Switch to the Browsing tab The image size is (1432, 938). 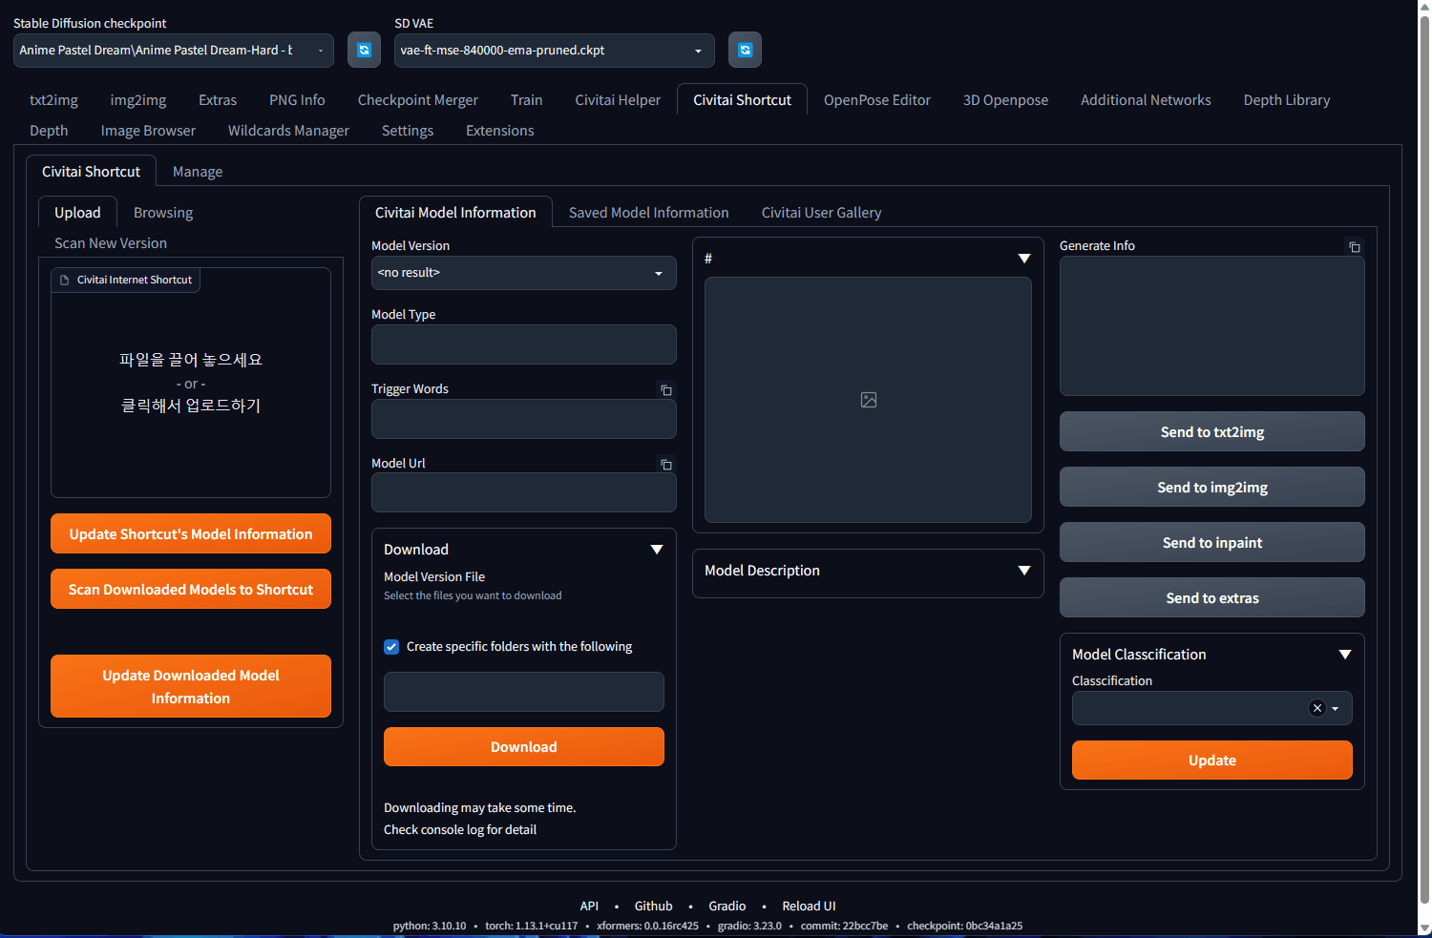pyautogui.click(x=163, y=213)
